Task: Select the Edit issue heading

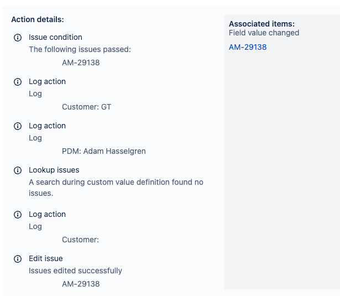Action: [x=46, y=258]
